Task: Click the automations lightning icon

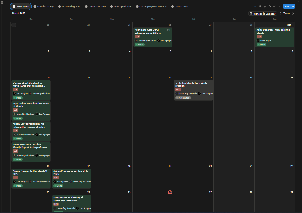Action: pyautogui.click(x=265, y=6)
